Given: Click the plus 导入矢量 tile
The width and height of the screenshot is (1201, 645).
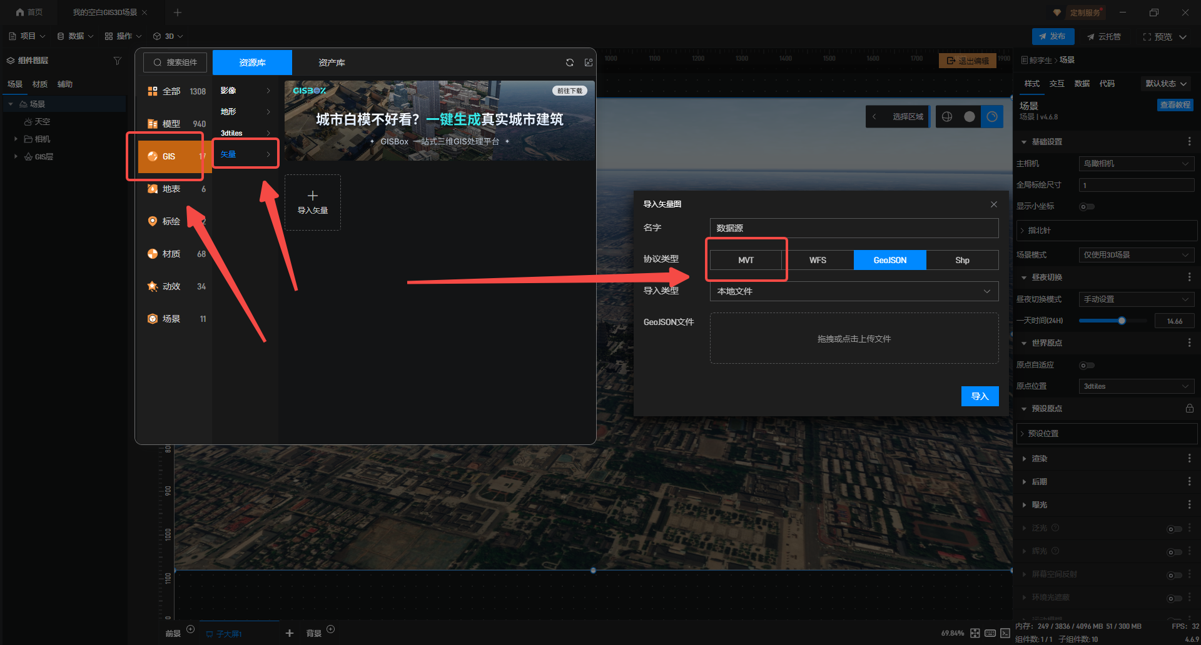Looking at the screenshot, I should pos(313,202).
